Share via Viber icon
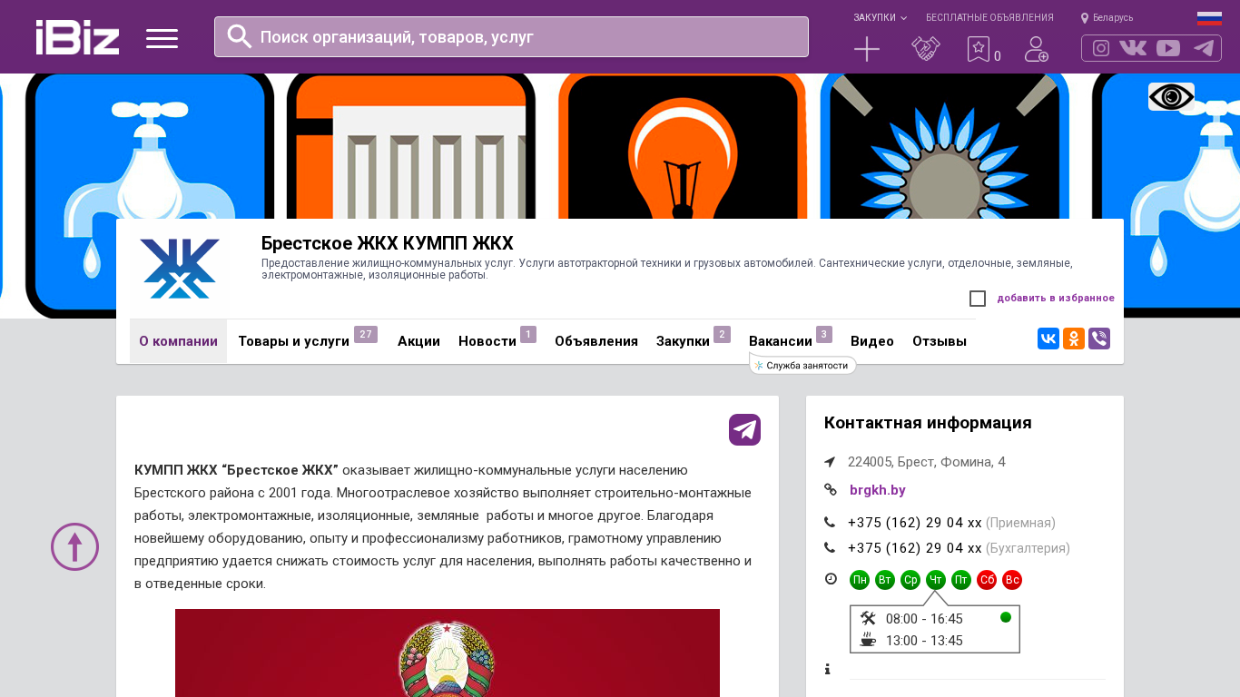Screen dimensions: 1240x697 (x=1099, y=339)
